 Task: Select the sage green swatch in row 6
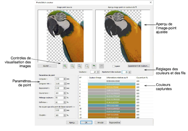pos(97,96)
